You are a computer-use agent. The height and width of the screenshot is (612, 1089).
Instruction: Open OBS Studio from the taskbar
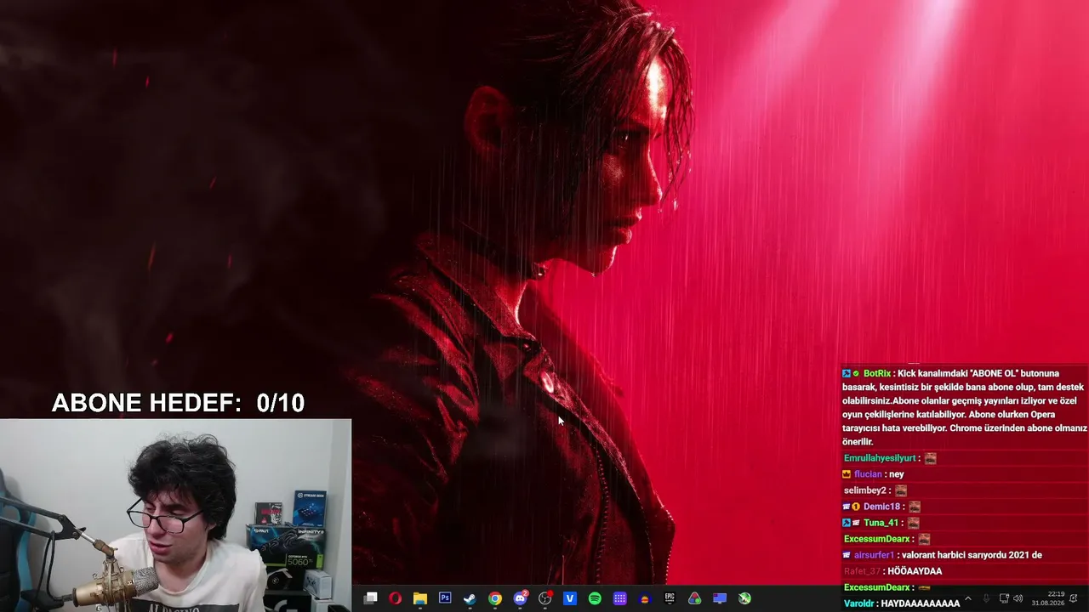pyautogui.click(x=545, y=598)
